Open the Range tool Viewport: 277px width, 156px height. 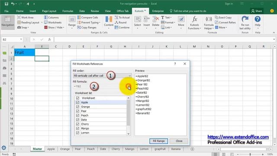pyautogui.click(x=72, y=22)
